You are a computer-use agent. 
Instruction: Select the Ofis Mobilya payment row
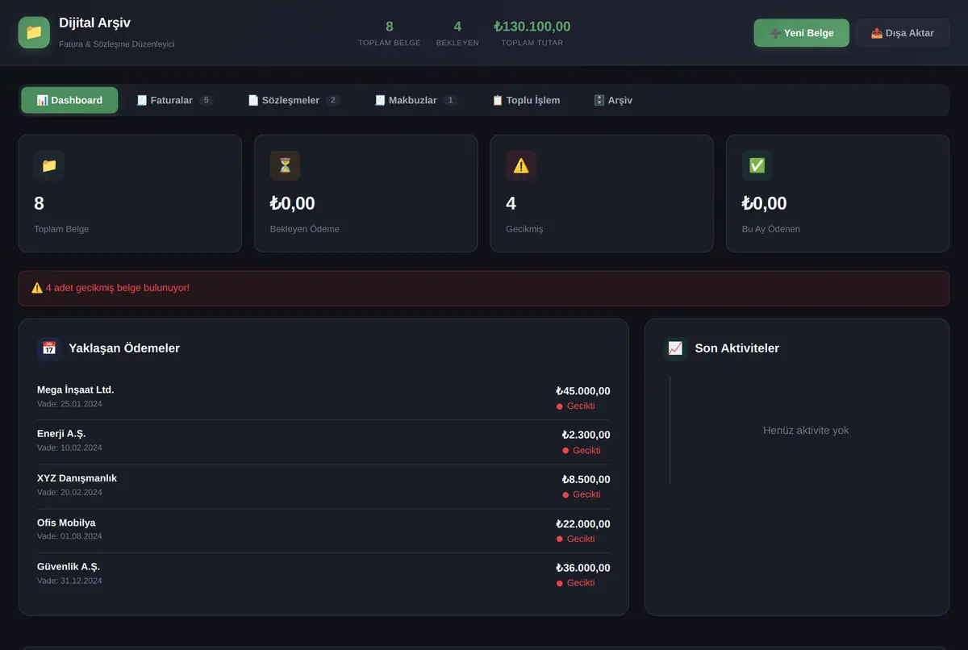click(323, 531)
